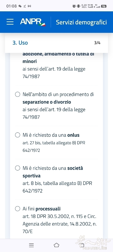113x252 pixels.
Task: Open the hamburger menu in ANPR header
Action: point(10,22)
